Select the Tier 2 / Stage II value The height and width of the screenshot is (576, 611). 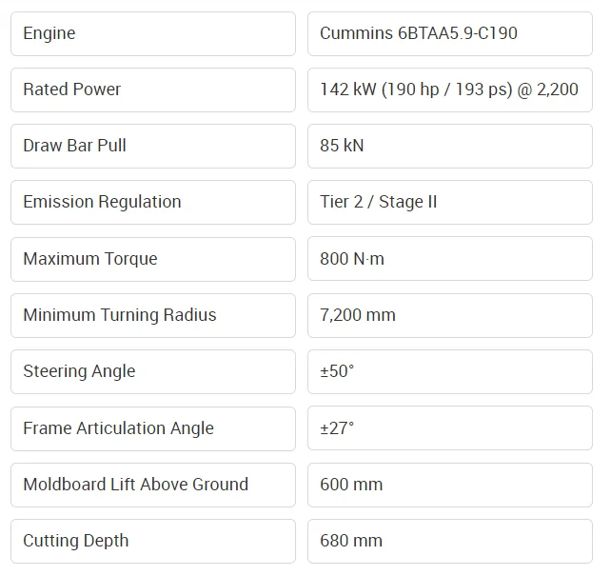coord(449,202)
